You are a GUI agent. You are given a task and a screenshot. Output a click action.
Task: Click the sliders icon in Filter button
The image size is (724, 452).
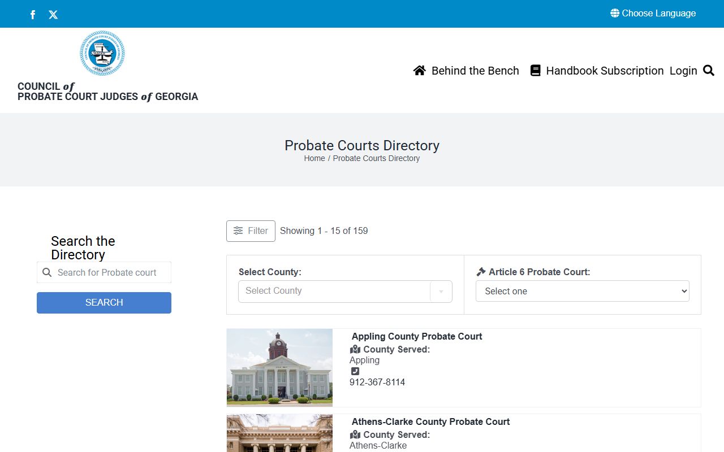point(238,231)
